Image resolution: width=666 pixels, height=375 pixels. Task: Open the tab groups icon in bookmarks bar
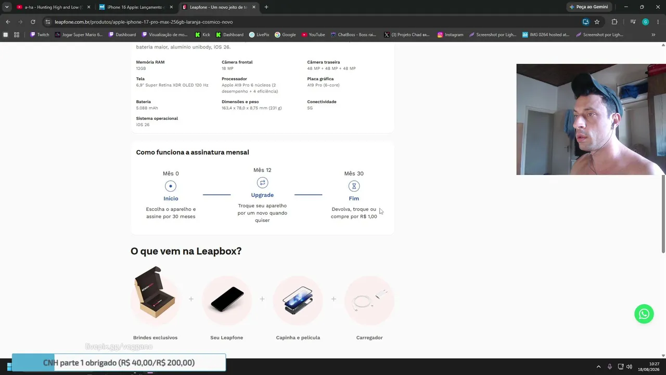[6, 35]
